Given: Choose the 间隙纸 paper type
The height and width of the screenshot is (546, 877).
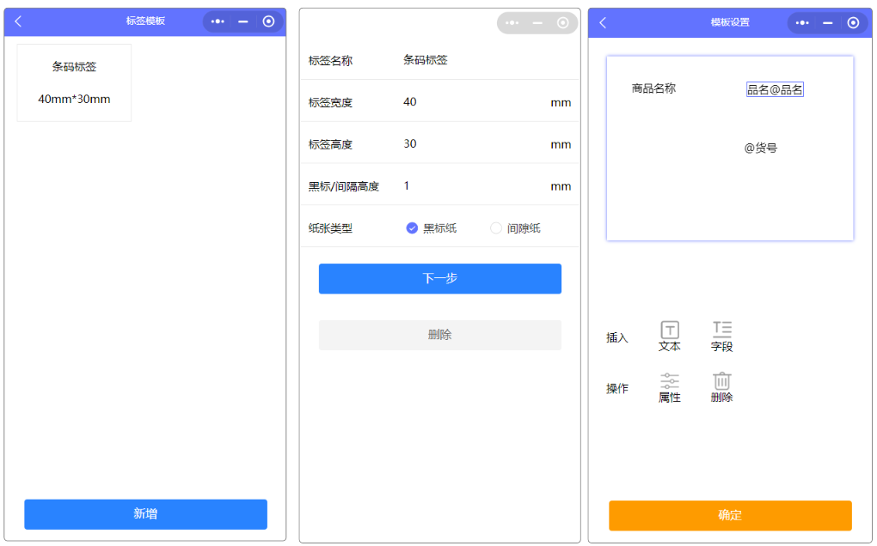Looking at the screenshot, I should click(x=496, y=228).
